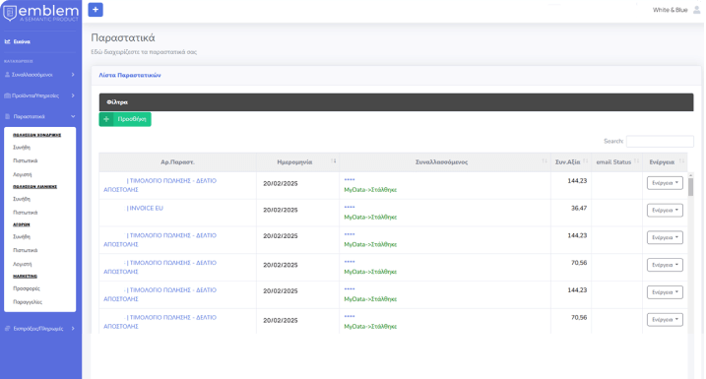Open Πιστωτικά under ΑΓΟΡΩΝ
This screenshot has height=379, width=706.
26,250
